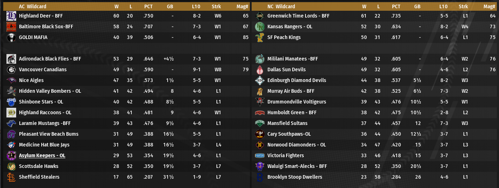Sort NC Wildcard by Strk column header
This screenshot has height=188, width=499.
click(463, 6)
